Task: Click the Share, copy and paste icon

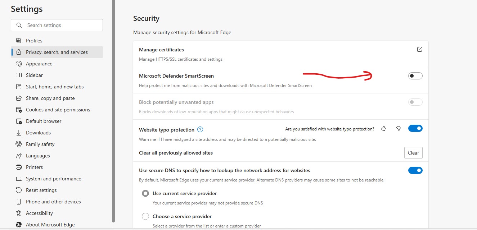Action: click(x=19, y=98)
